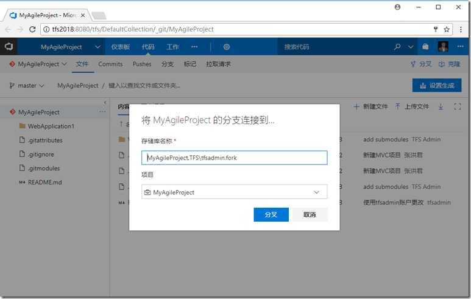This screenshot has height=299, width=471.
Task: Expand the MyAgileProject project selector chevron
Action: (x=97, y=47)
